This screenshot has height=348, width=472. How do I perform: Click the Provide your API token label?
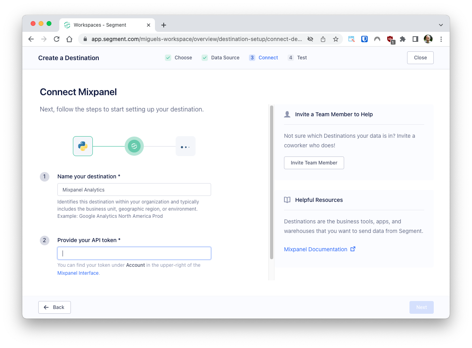[x=89, y=240]
